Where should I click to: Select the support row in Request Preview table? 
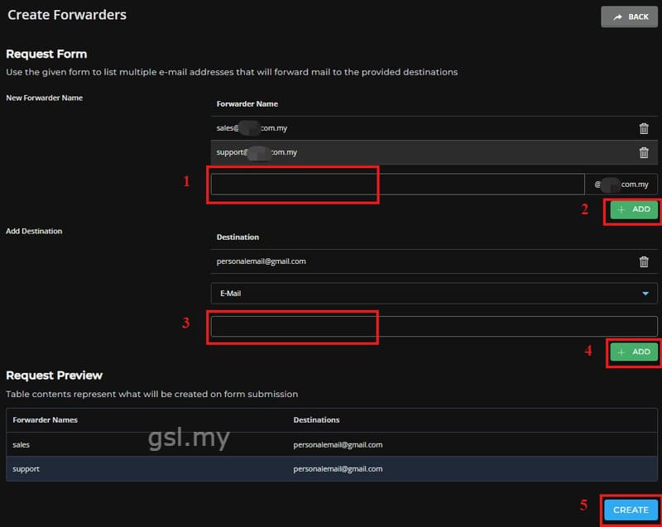[x=332, y=469]
